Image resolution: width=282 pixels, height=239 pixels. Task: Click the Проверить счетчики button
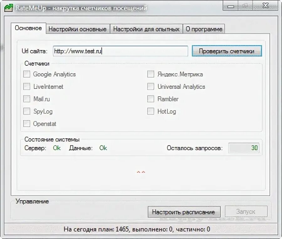(x=227, y=51)
